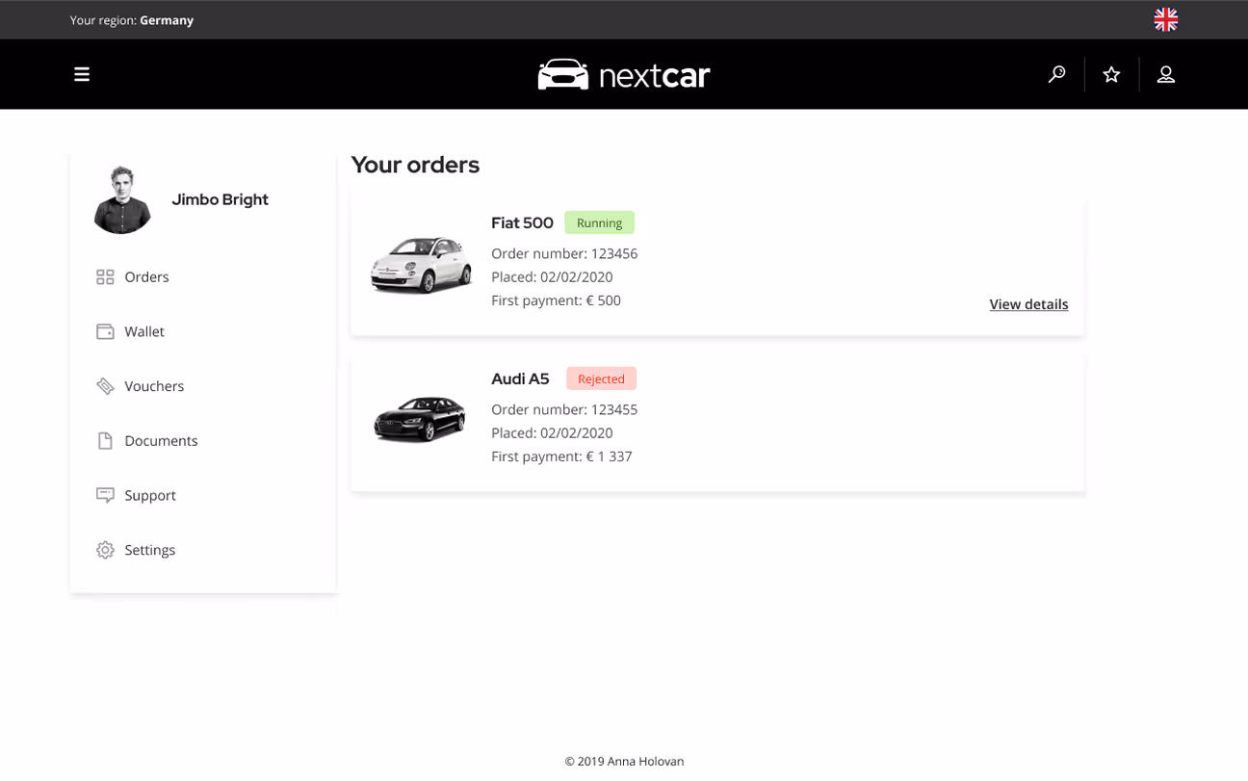
Task: Select Vouchers from the sidebar
Action: 154,386
